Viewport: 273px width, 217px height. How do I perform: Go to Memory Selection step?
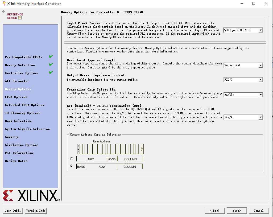tap(20, 65)
